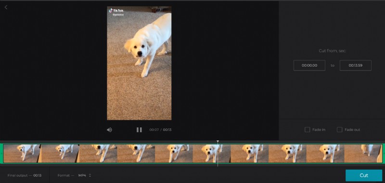Viewport: 385px width, 183px height.
Task: Click the left green trim handle
Action: (x=2, y=153)
